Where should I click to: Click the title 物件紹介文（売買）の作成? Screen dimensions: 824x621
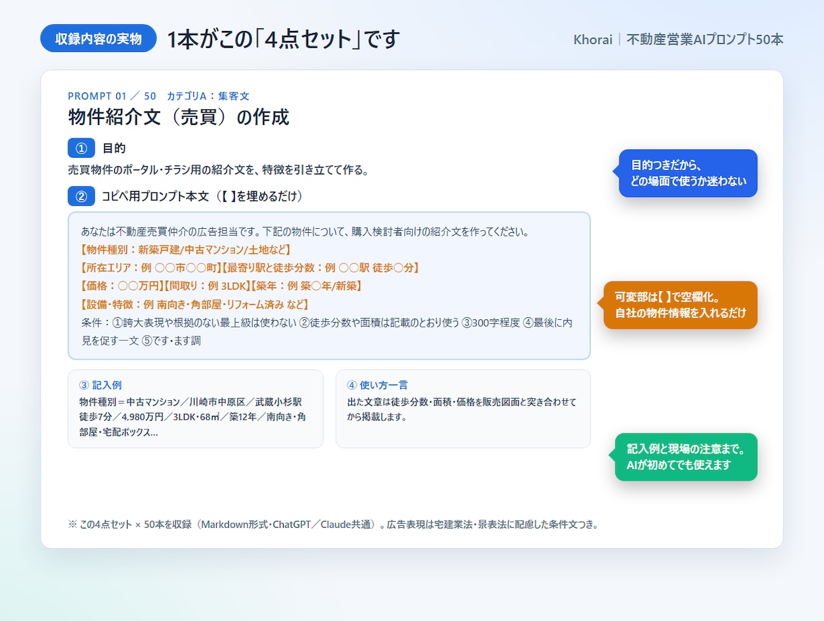tap(179, 117)
